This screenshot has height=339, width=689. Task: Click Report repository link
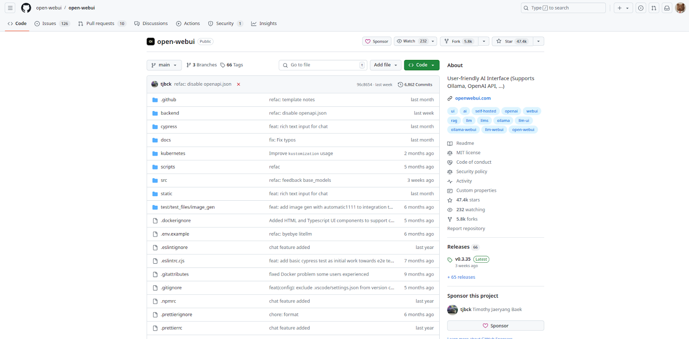466,229
